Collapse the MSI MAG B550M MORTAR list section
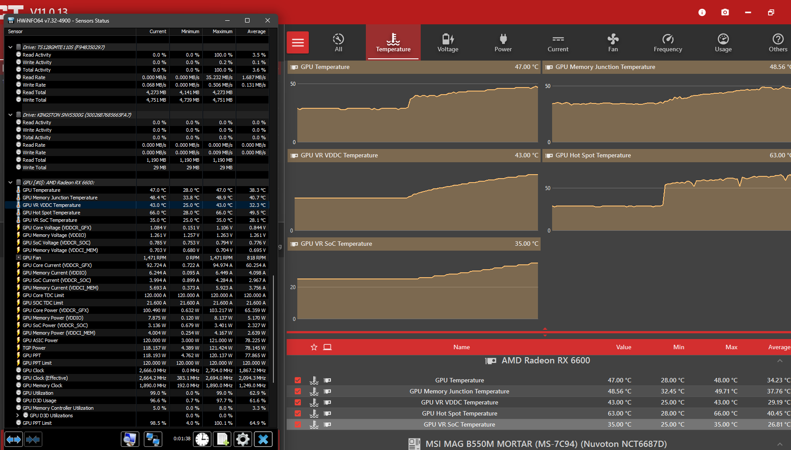Screen dimensions: 791x450 (x=780, y=444)
